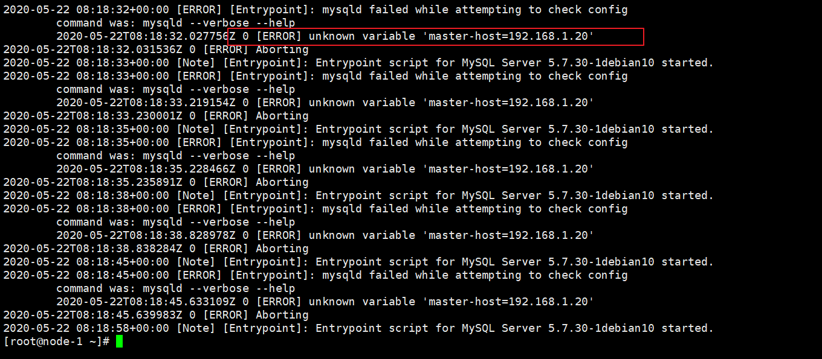822x359 pixels.
Task: Click the green cursor block at the prompt
Action: tap(119, 342)
